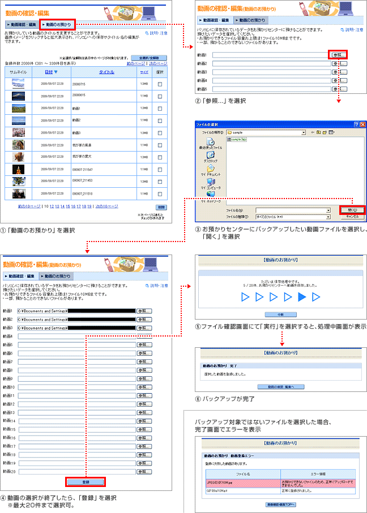Open マイ ドキュメント shortcut in file dialog
Viewport: 367px width, 513px height.
210,170
